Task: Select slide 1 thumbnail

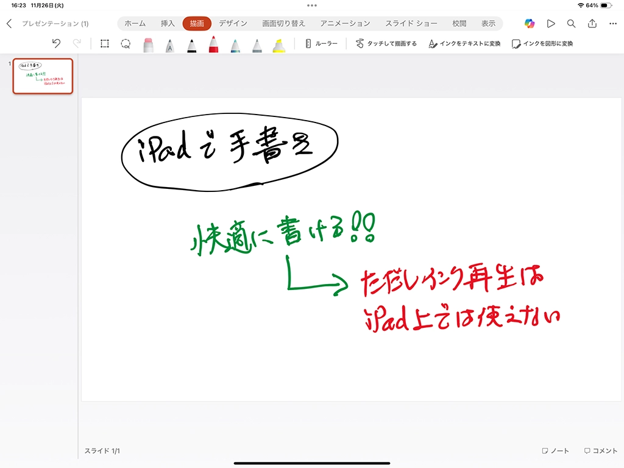Action: [43, 76]
